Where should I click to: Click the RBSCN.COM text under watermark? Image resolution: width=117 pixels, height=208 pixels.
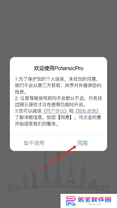(94, 204)
